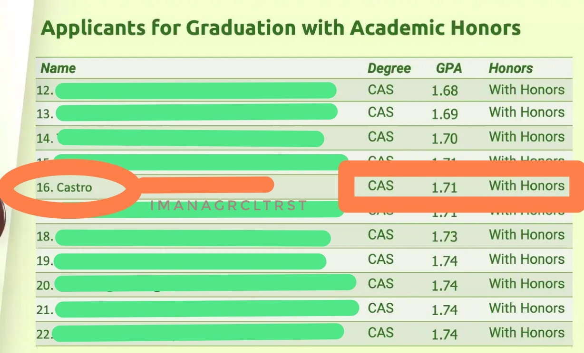This screenshot has width=584, height=353.
Task: Click the 1.70 GPA value in row 14
Action: tap(445, 139)
